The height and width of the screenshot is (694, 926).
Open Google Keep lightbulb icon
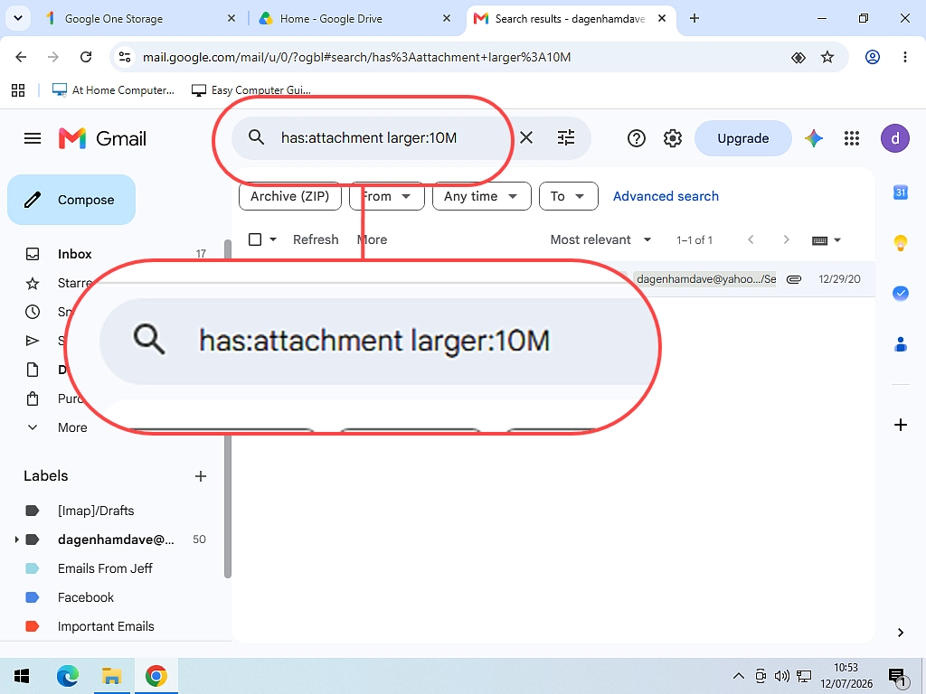(x=900, y=242)
